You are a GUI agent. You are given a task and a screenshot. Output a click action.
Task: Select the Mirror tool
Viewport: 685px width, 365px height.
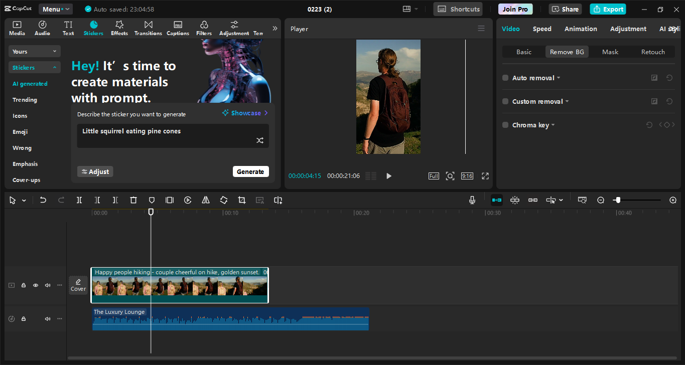pyautogui.click(x=205, y=200)
